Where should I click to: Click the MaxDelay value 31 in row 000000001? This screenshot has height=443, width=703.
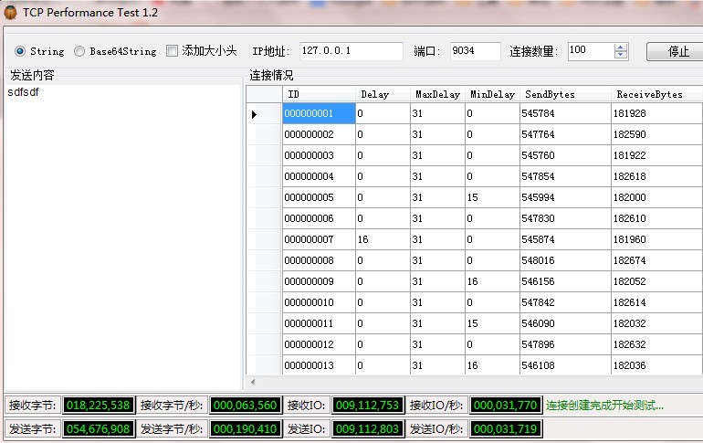coord(437,113)
